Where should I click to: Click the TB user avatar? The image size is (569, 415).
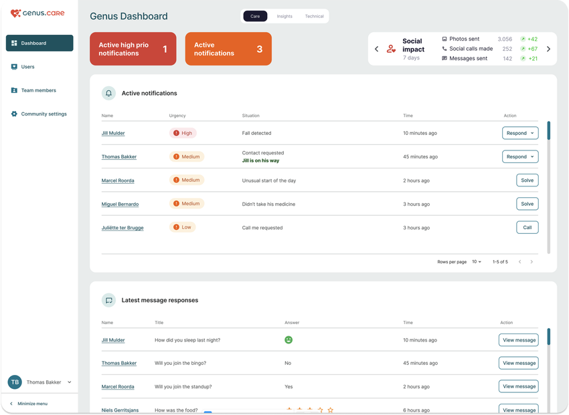15,382
